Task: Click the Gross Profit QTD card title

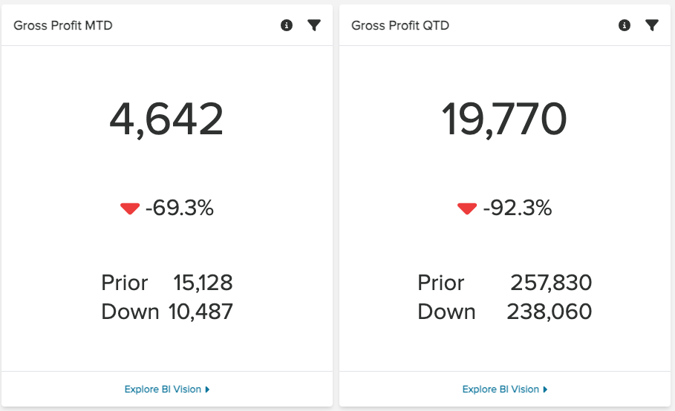Action: point(400,26)
